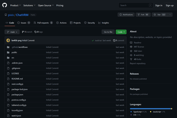Expand the Star lists dropdown arrow

point(170,15)
